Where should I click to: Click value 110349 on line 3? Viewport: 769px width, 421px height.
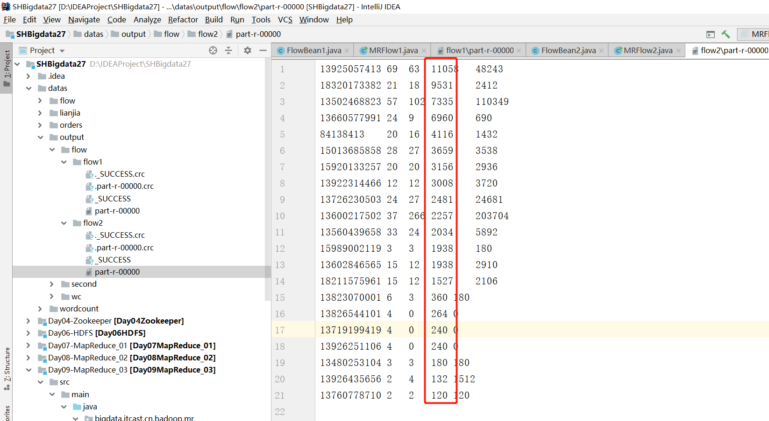tap(492, 102)
